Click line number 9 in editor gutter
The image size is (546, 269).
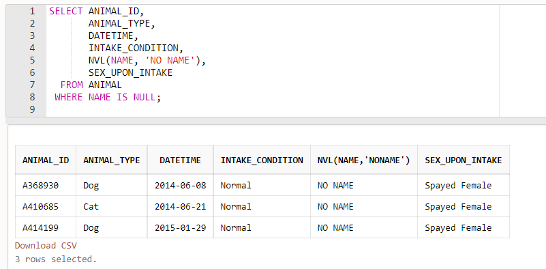32,109
